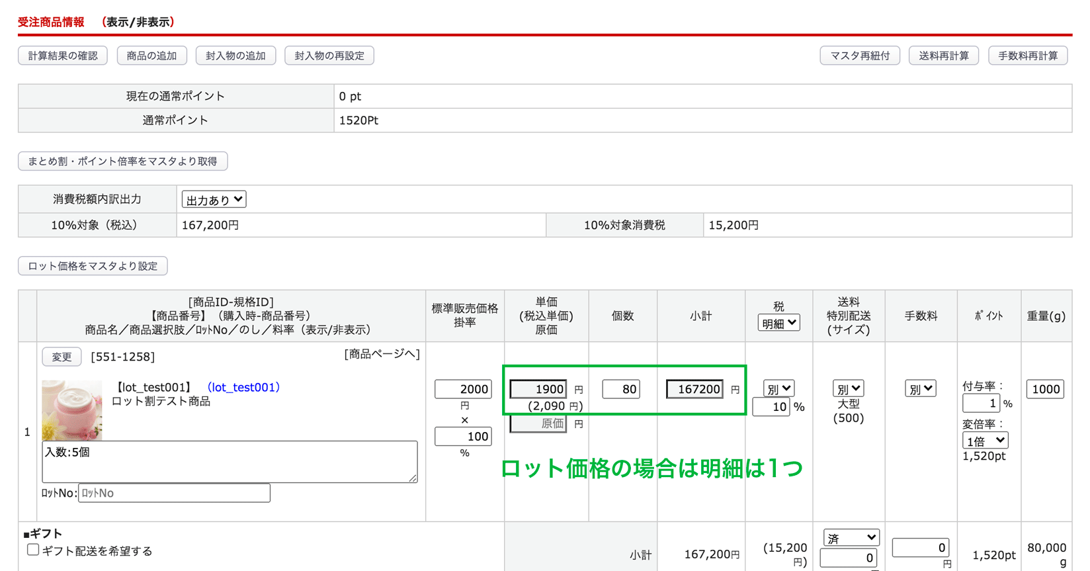Open the lot_test001 product link
The height and width of the screenshot is (571, 1090).
(x=243, y=387)
